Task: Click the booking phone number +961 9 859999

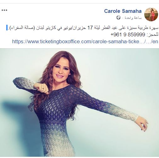Action: tap(128, 34)
